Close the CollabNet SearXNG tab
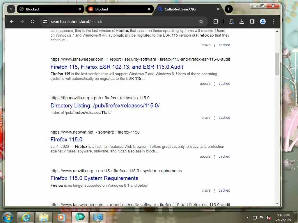Viewport: 298px width, 223px height. pos(218,9)
